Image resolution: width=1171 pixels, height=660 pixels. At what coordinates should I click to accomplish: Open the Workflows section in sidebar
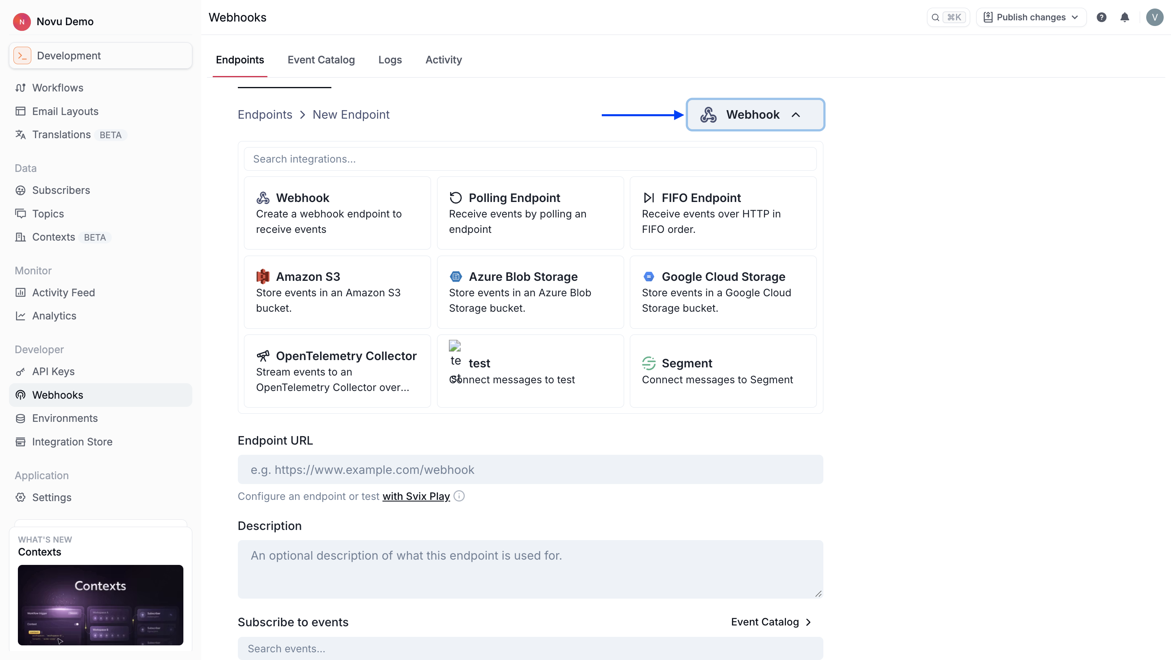(58, 87)
